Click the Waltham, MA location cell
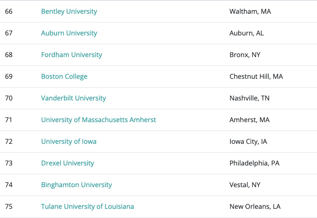 point(250,12)
